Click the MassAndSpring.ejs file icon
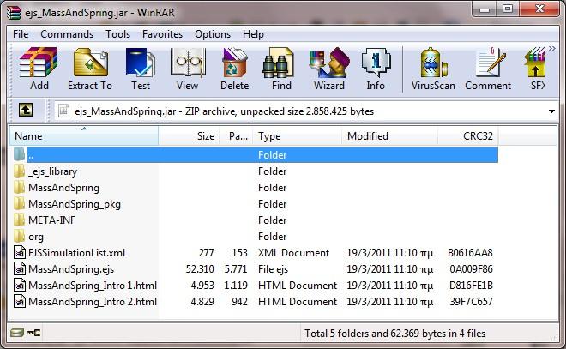This screenshot has width=566, height=349. point(20,268)
